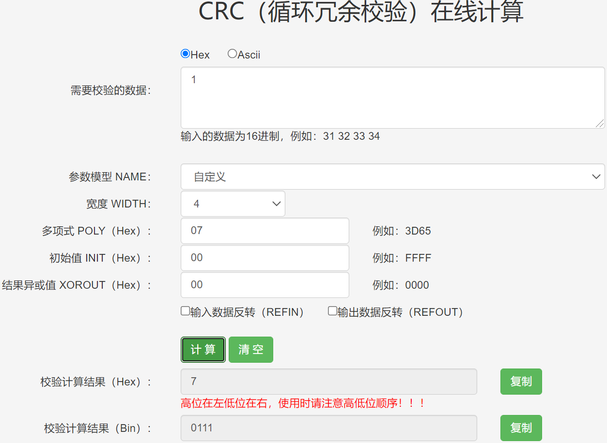The height and width of the screenshot is (443, 607).
Task: Click the label 校验计算结果（Hex）
Action: 96,382
